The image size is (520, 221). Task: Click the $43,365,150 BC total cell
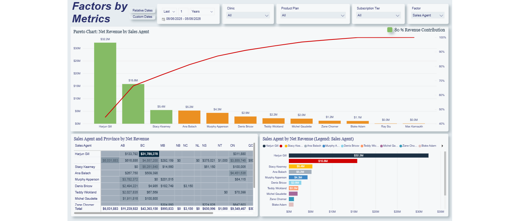[149, 209]
